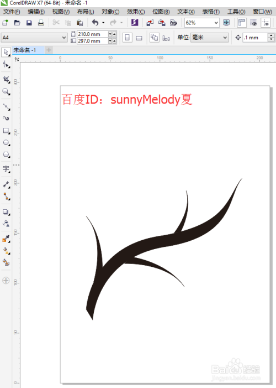This screenshot has width=276, height=388.
Task: Copy selection with the copy icon
Action: click(x=68, y=23)
